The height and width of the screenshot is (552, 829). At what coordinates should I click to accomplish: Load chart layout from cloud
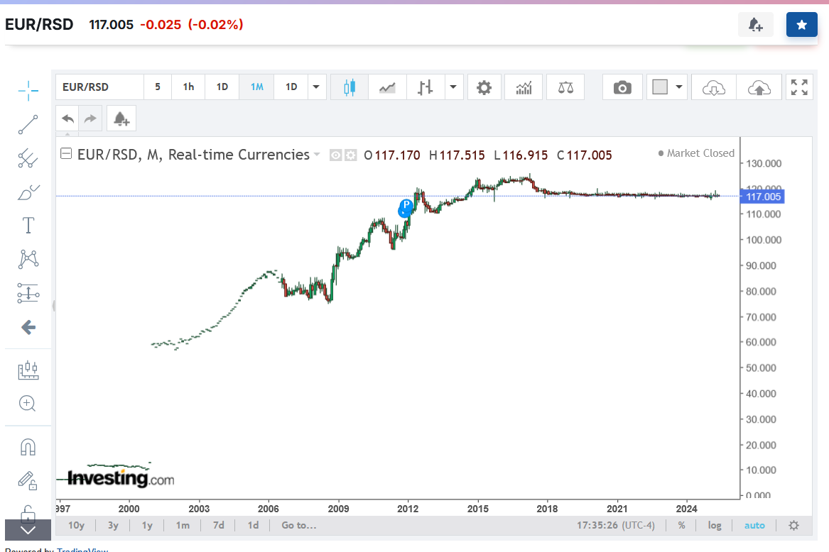pyautogui.click(x=713, y=87)
